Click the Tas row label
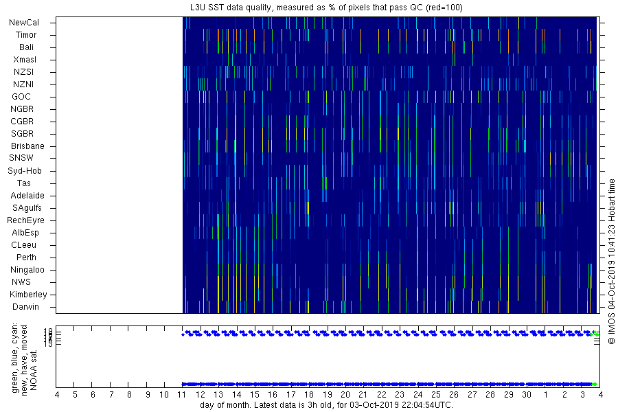The image size is (618, 412). pyautogui.click(x=23, y=183)
